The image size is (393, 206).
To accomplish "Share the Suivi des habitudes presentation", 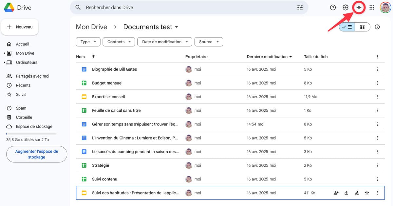I will [x=336, y=193].
